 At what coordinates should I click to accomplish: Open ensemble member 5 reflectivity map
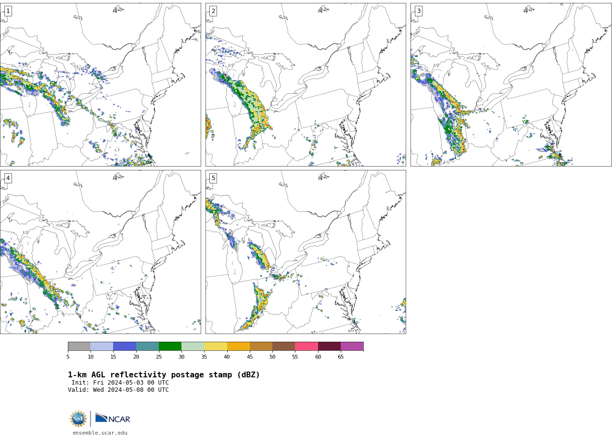[x=306, y=252]
